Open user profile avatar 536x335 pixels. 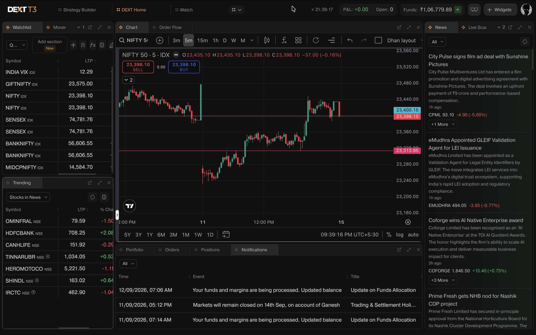(x=526, y=9)
